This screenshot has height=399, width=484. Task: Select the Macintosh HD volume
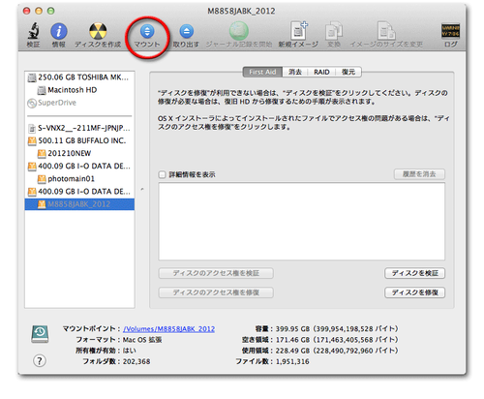[79, 90]
